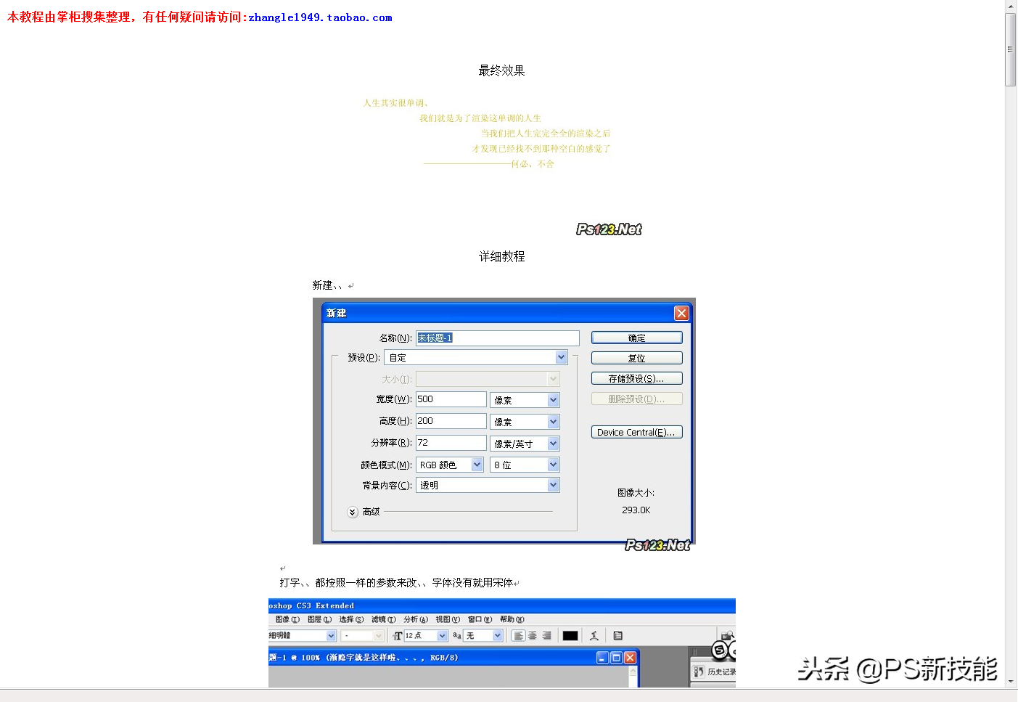Open the 12 点 font size dropdown
This screenshot has height=702, width=1018.
[x=442, y=636]
